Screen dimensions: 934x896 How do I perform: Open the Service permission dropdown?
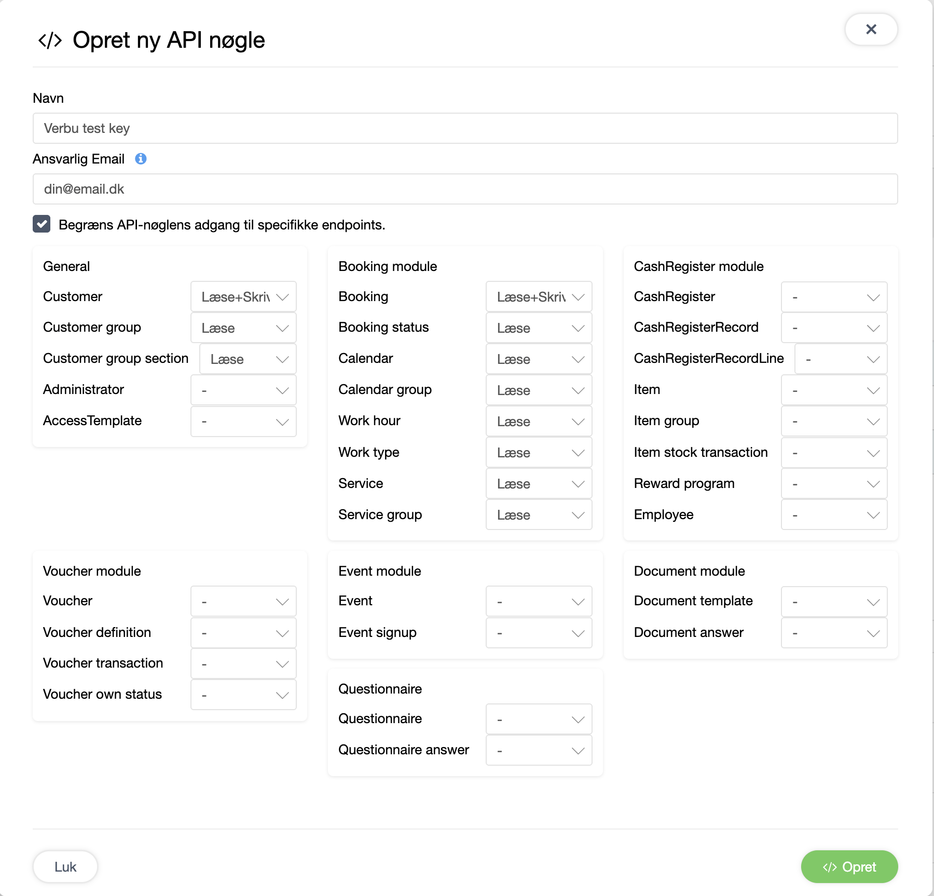tap(539, 484)
